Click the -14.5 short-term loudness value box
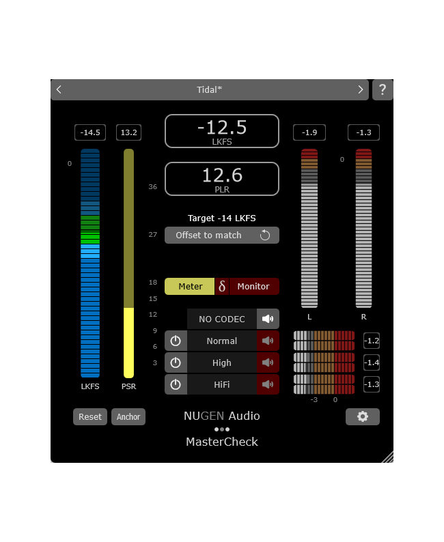The height and width of the screenshot is (542, 444). (x=90, y=132)
